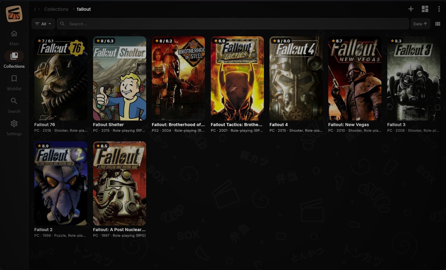Viewport: 446px width, 270px height.
Task: Open the Fallout 2 game cover
Action: [x=61, y=183]
